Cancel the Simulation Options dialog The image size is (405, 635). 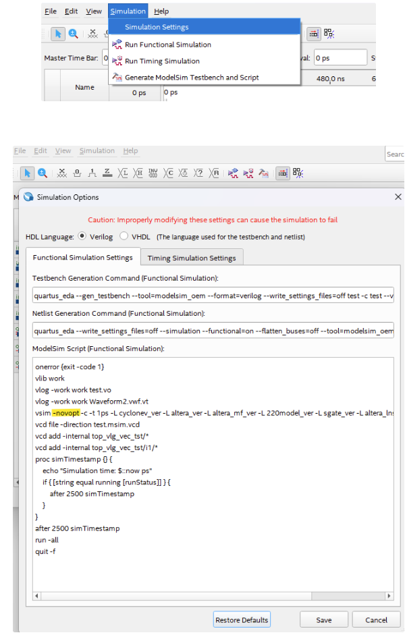tap(376, 620)
